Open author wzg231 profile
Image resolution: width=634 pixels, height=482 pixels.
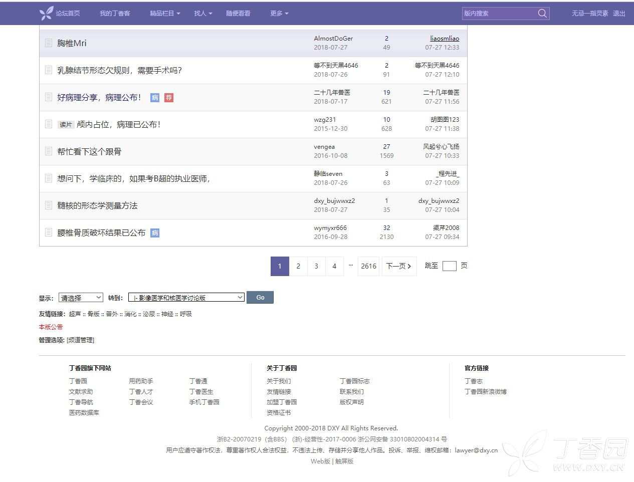click(325, 120)
